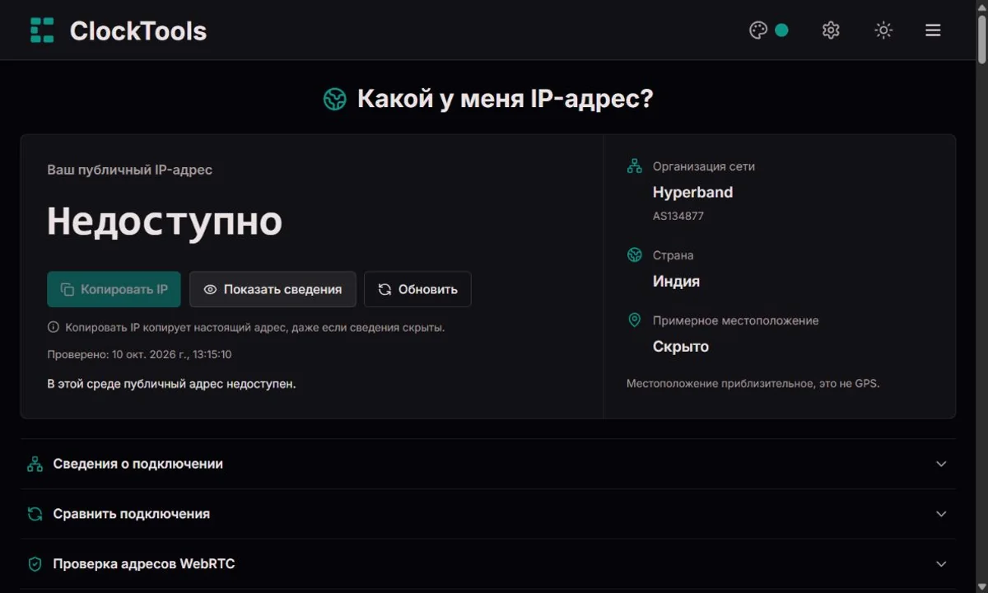Click the Недоступно IP address text
The width and height of the screenshot is (988, 593).
click(x=165, y=221)
